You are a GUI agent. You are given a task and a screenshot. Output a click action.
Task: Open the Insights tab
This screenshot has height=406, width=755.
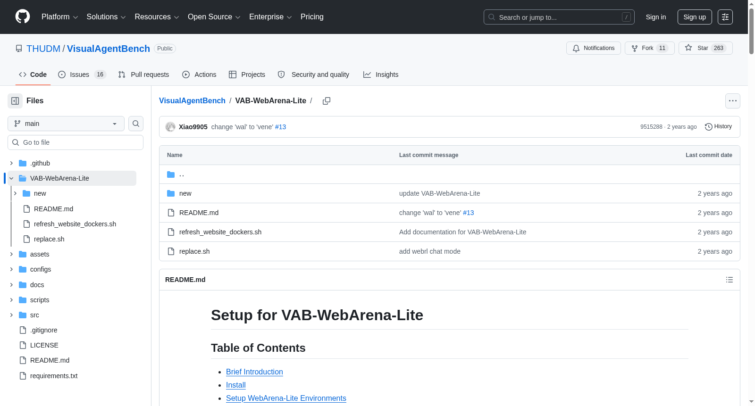pos(381,75)
